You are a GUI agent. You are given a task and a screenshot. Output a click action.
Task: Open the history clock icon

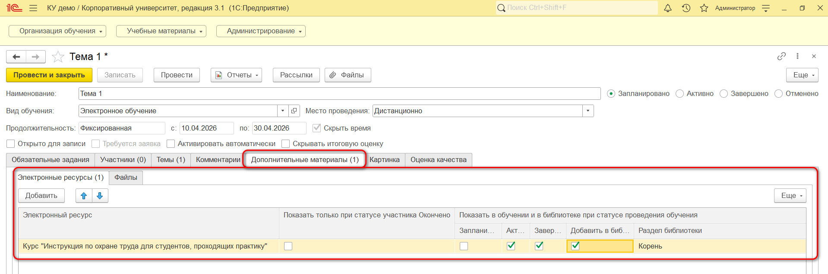point(686,8)
